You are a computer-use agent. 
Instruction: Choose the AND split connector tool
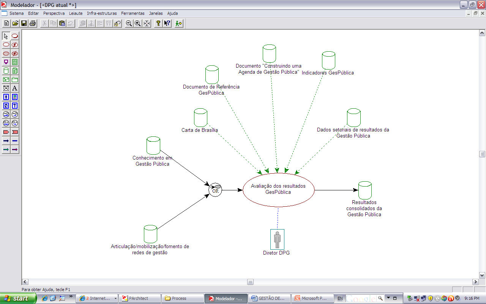6,115
